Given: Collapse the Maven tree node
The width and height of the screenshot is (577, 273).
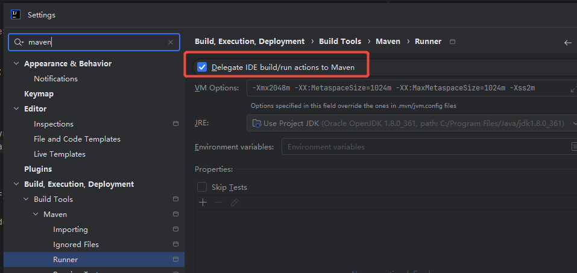Looking at the screenshot, I should [36, 215].
